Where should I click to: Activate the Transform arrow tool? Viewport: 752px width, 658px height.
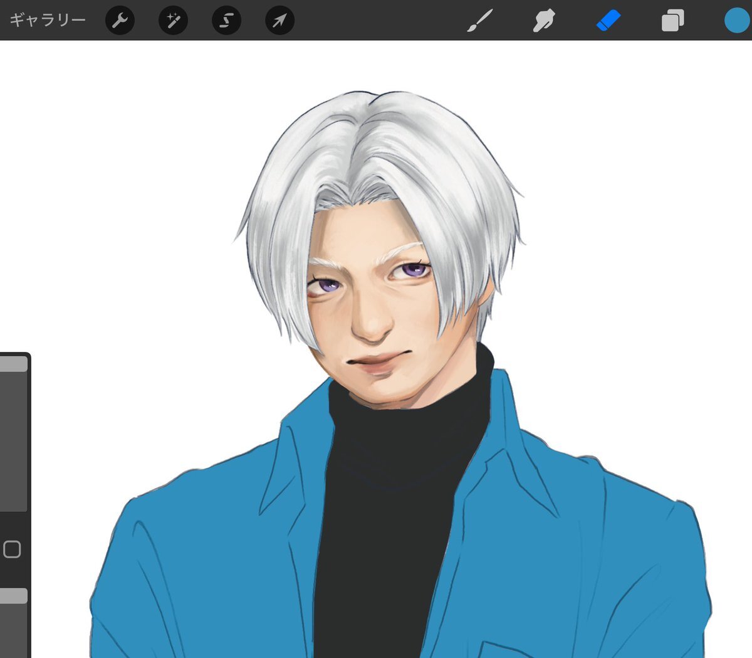click(279, 21)
